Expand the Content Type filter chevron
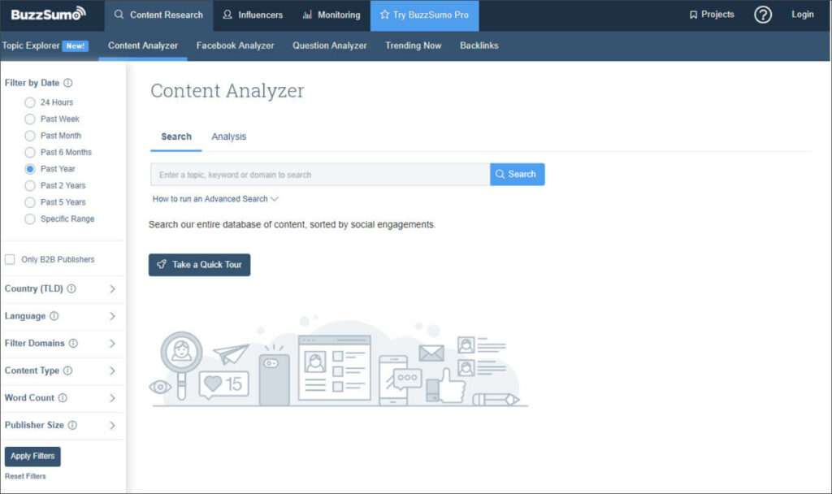 click(112, 370)
